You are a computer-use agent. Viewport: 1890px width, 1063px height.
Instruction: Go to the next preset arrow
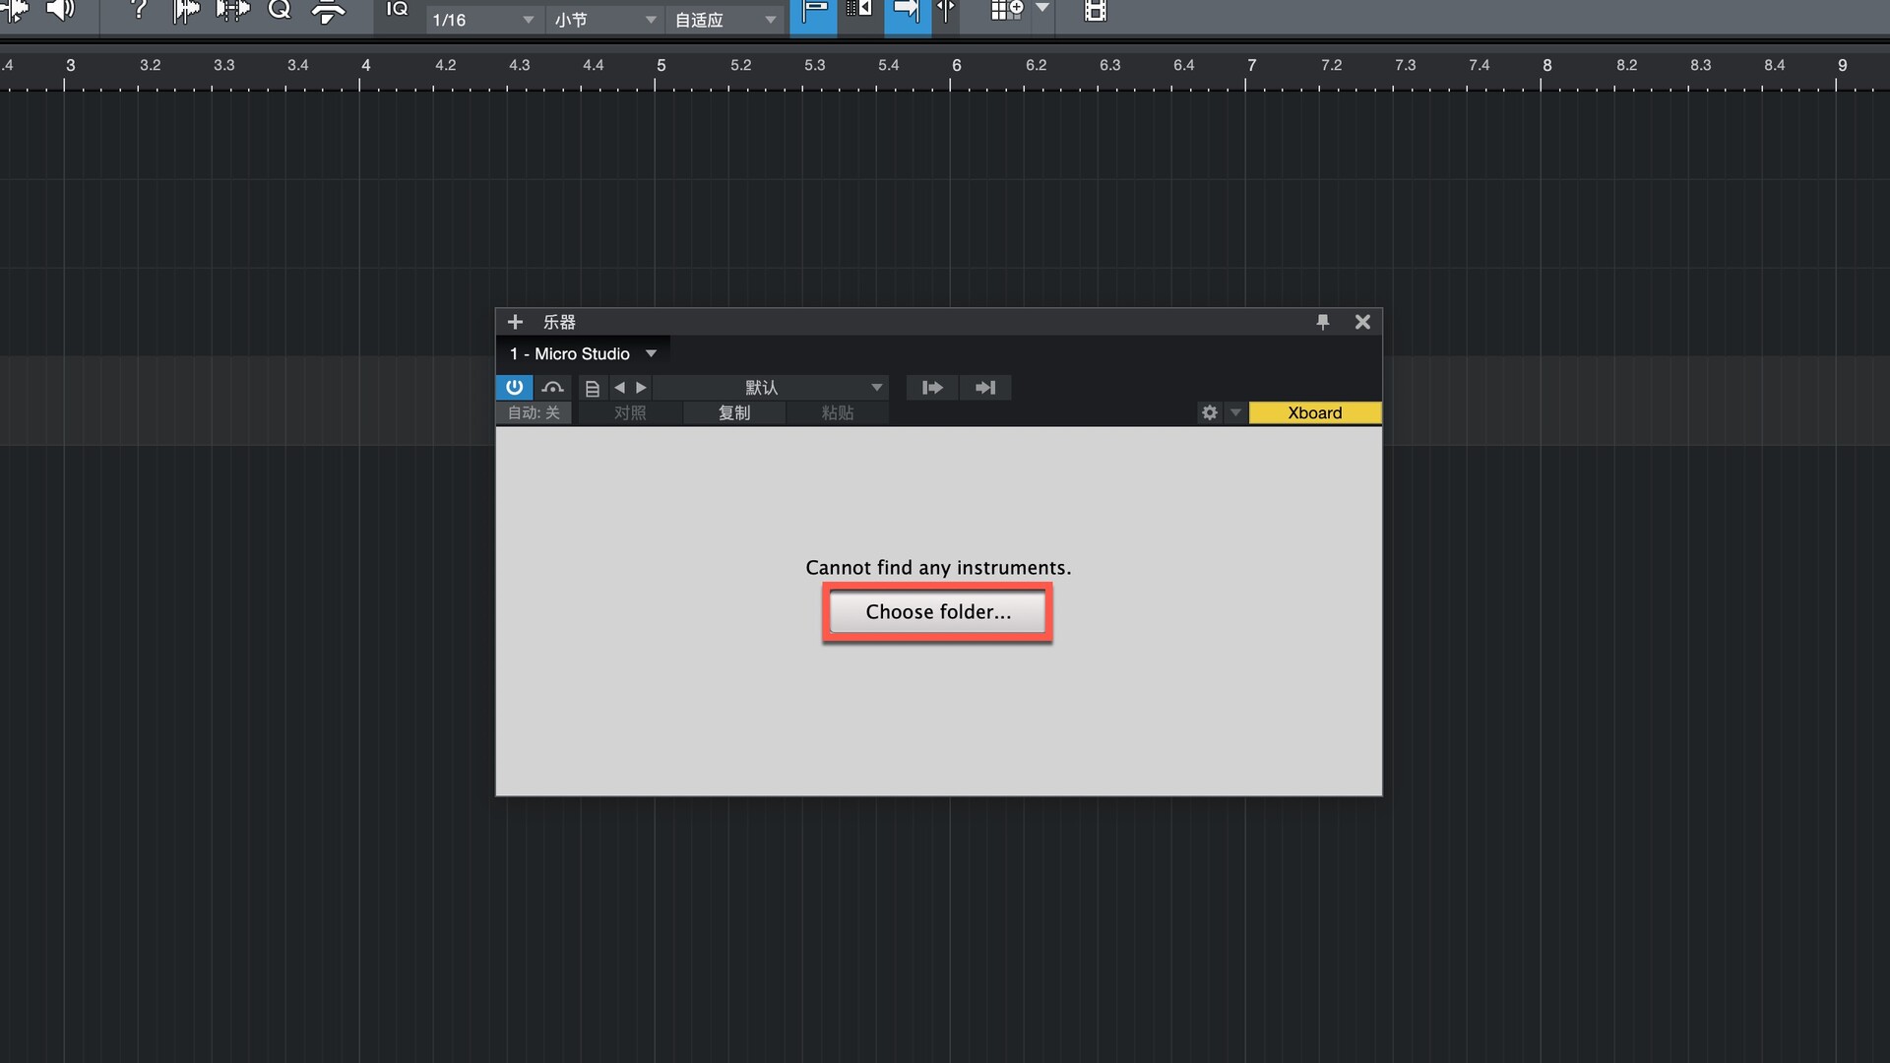tap(642, 388)
